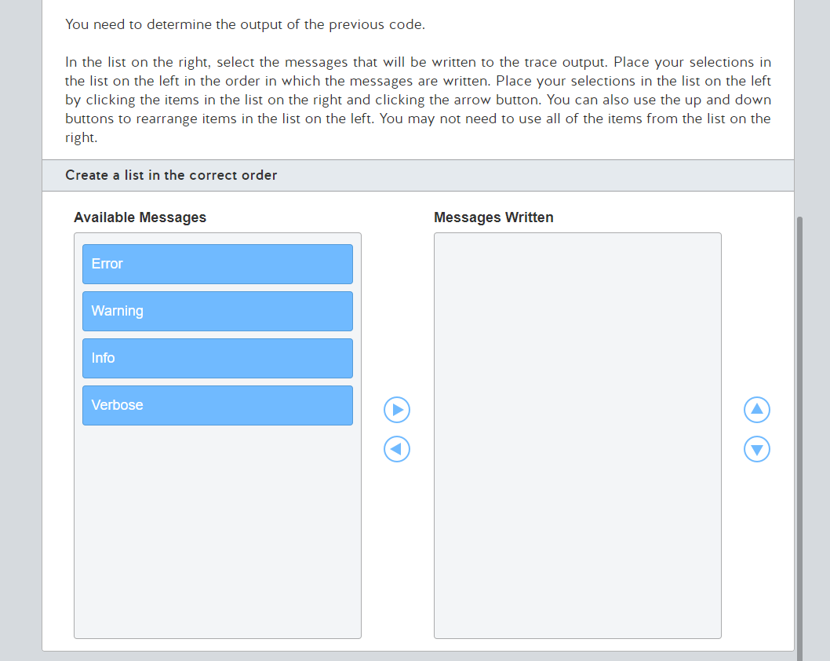830x661 pixels.
Task: Select the Info message item
Action: pyautogui.click(x=217, y=358)
